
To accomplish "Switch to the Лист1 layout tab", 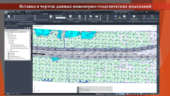I will pyautogui.click(x=13, y=94).
